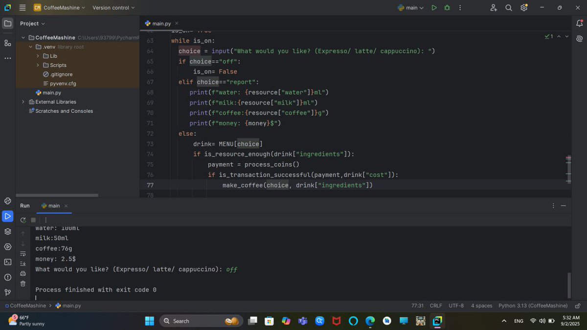
Task: Switch to the main.py editor tab
Action: click(161, 23)
